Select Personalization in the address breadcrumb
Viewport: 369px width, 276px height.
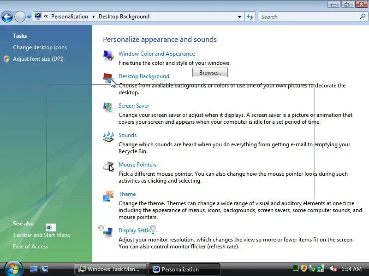click(70, 17)
